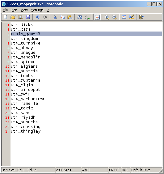This screenshot has width=164, height=174.
Task: Click line ut4_thingley
Action: coord(26,131)
